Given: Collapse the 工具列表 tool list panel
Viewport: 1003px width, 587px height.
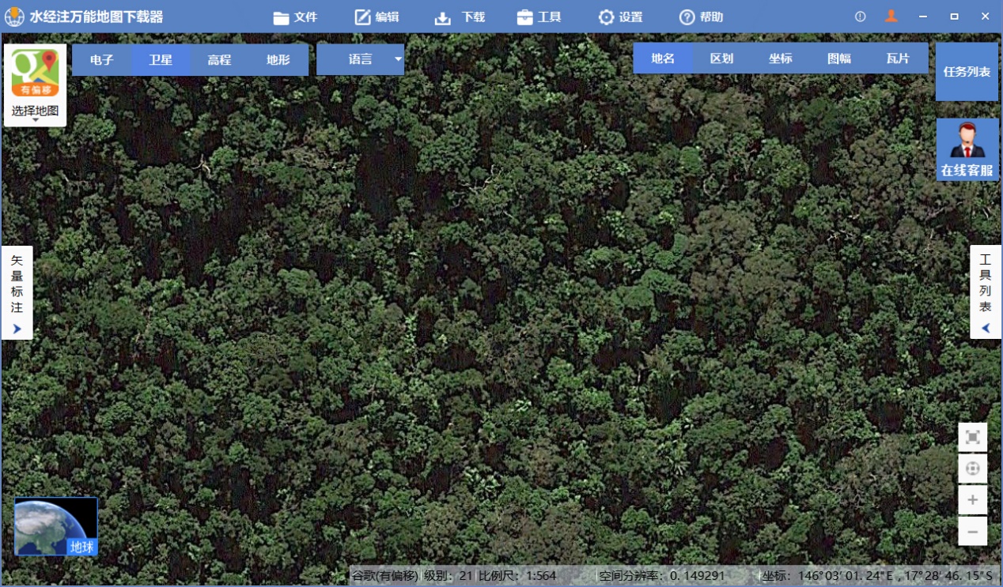Looking at the screenshot, I should coord(986,292).
